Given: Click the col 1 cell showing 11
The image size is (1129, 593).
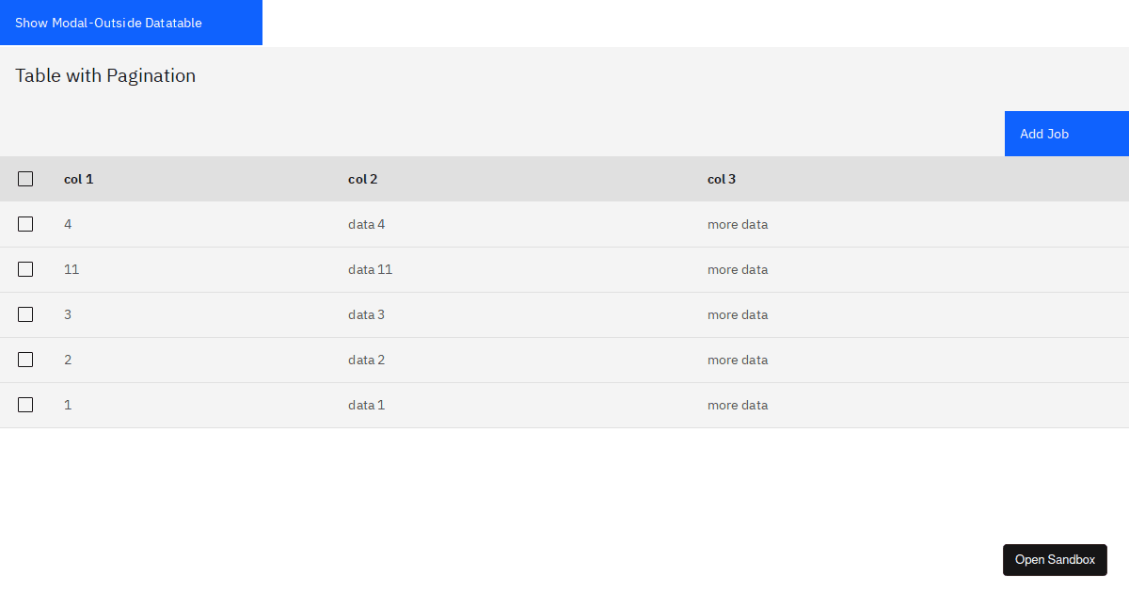Looking at the screenshot, I should [72, 269].
